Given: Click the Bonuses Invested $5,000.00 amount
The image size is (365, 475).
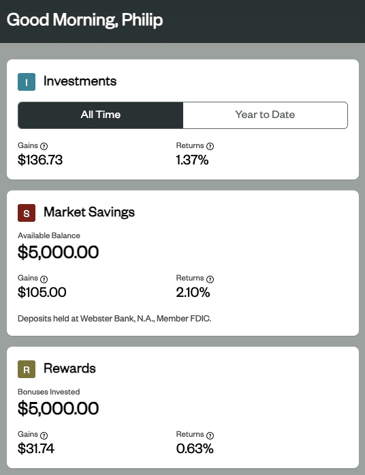Looking at the screenshot, I should (59, 408).
